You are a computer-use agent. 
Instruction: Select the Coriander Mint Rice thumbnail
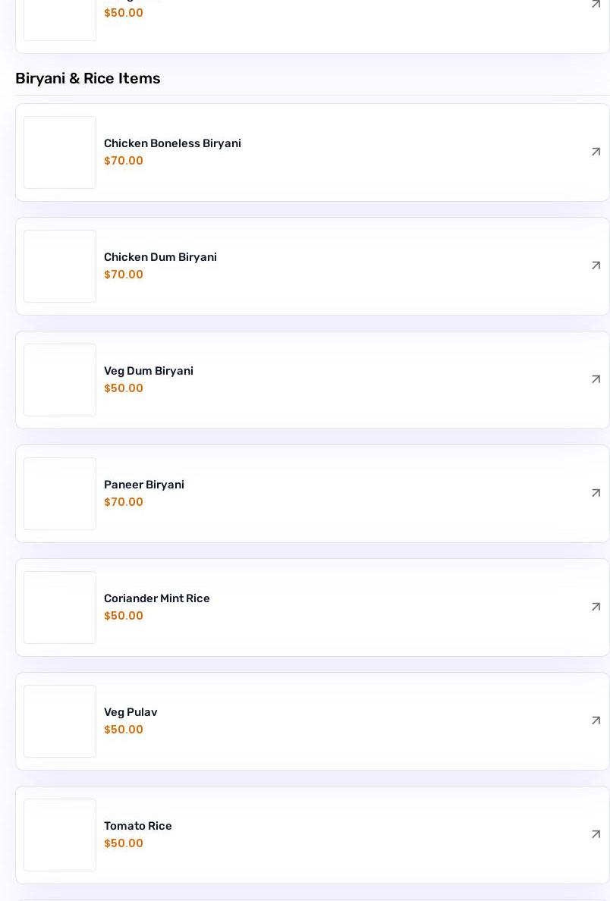[x=60, y=607]
